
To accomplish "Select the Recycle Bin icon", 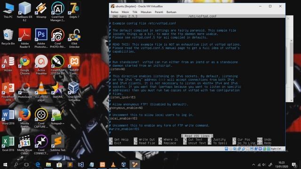I will pyautogui.click(x=8, y=37).
